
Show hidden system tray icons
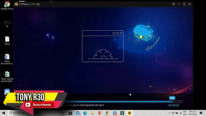(x=170, y=113)
